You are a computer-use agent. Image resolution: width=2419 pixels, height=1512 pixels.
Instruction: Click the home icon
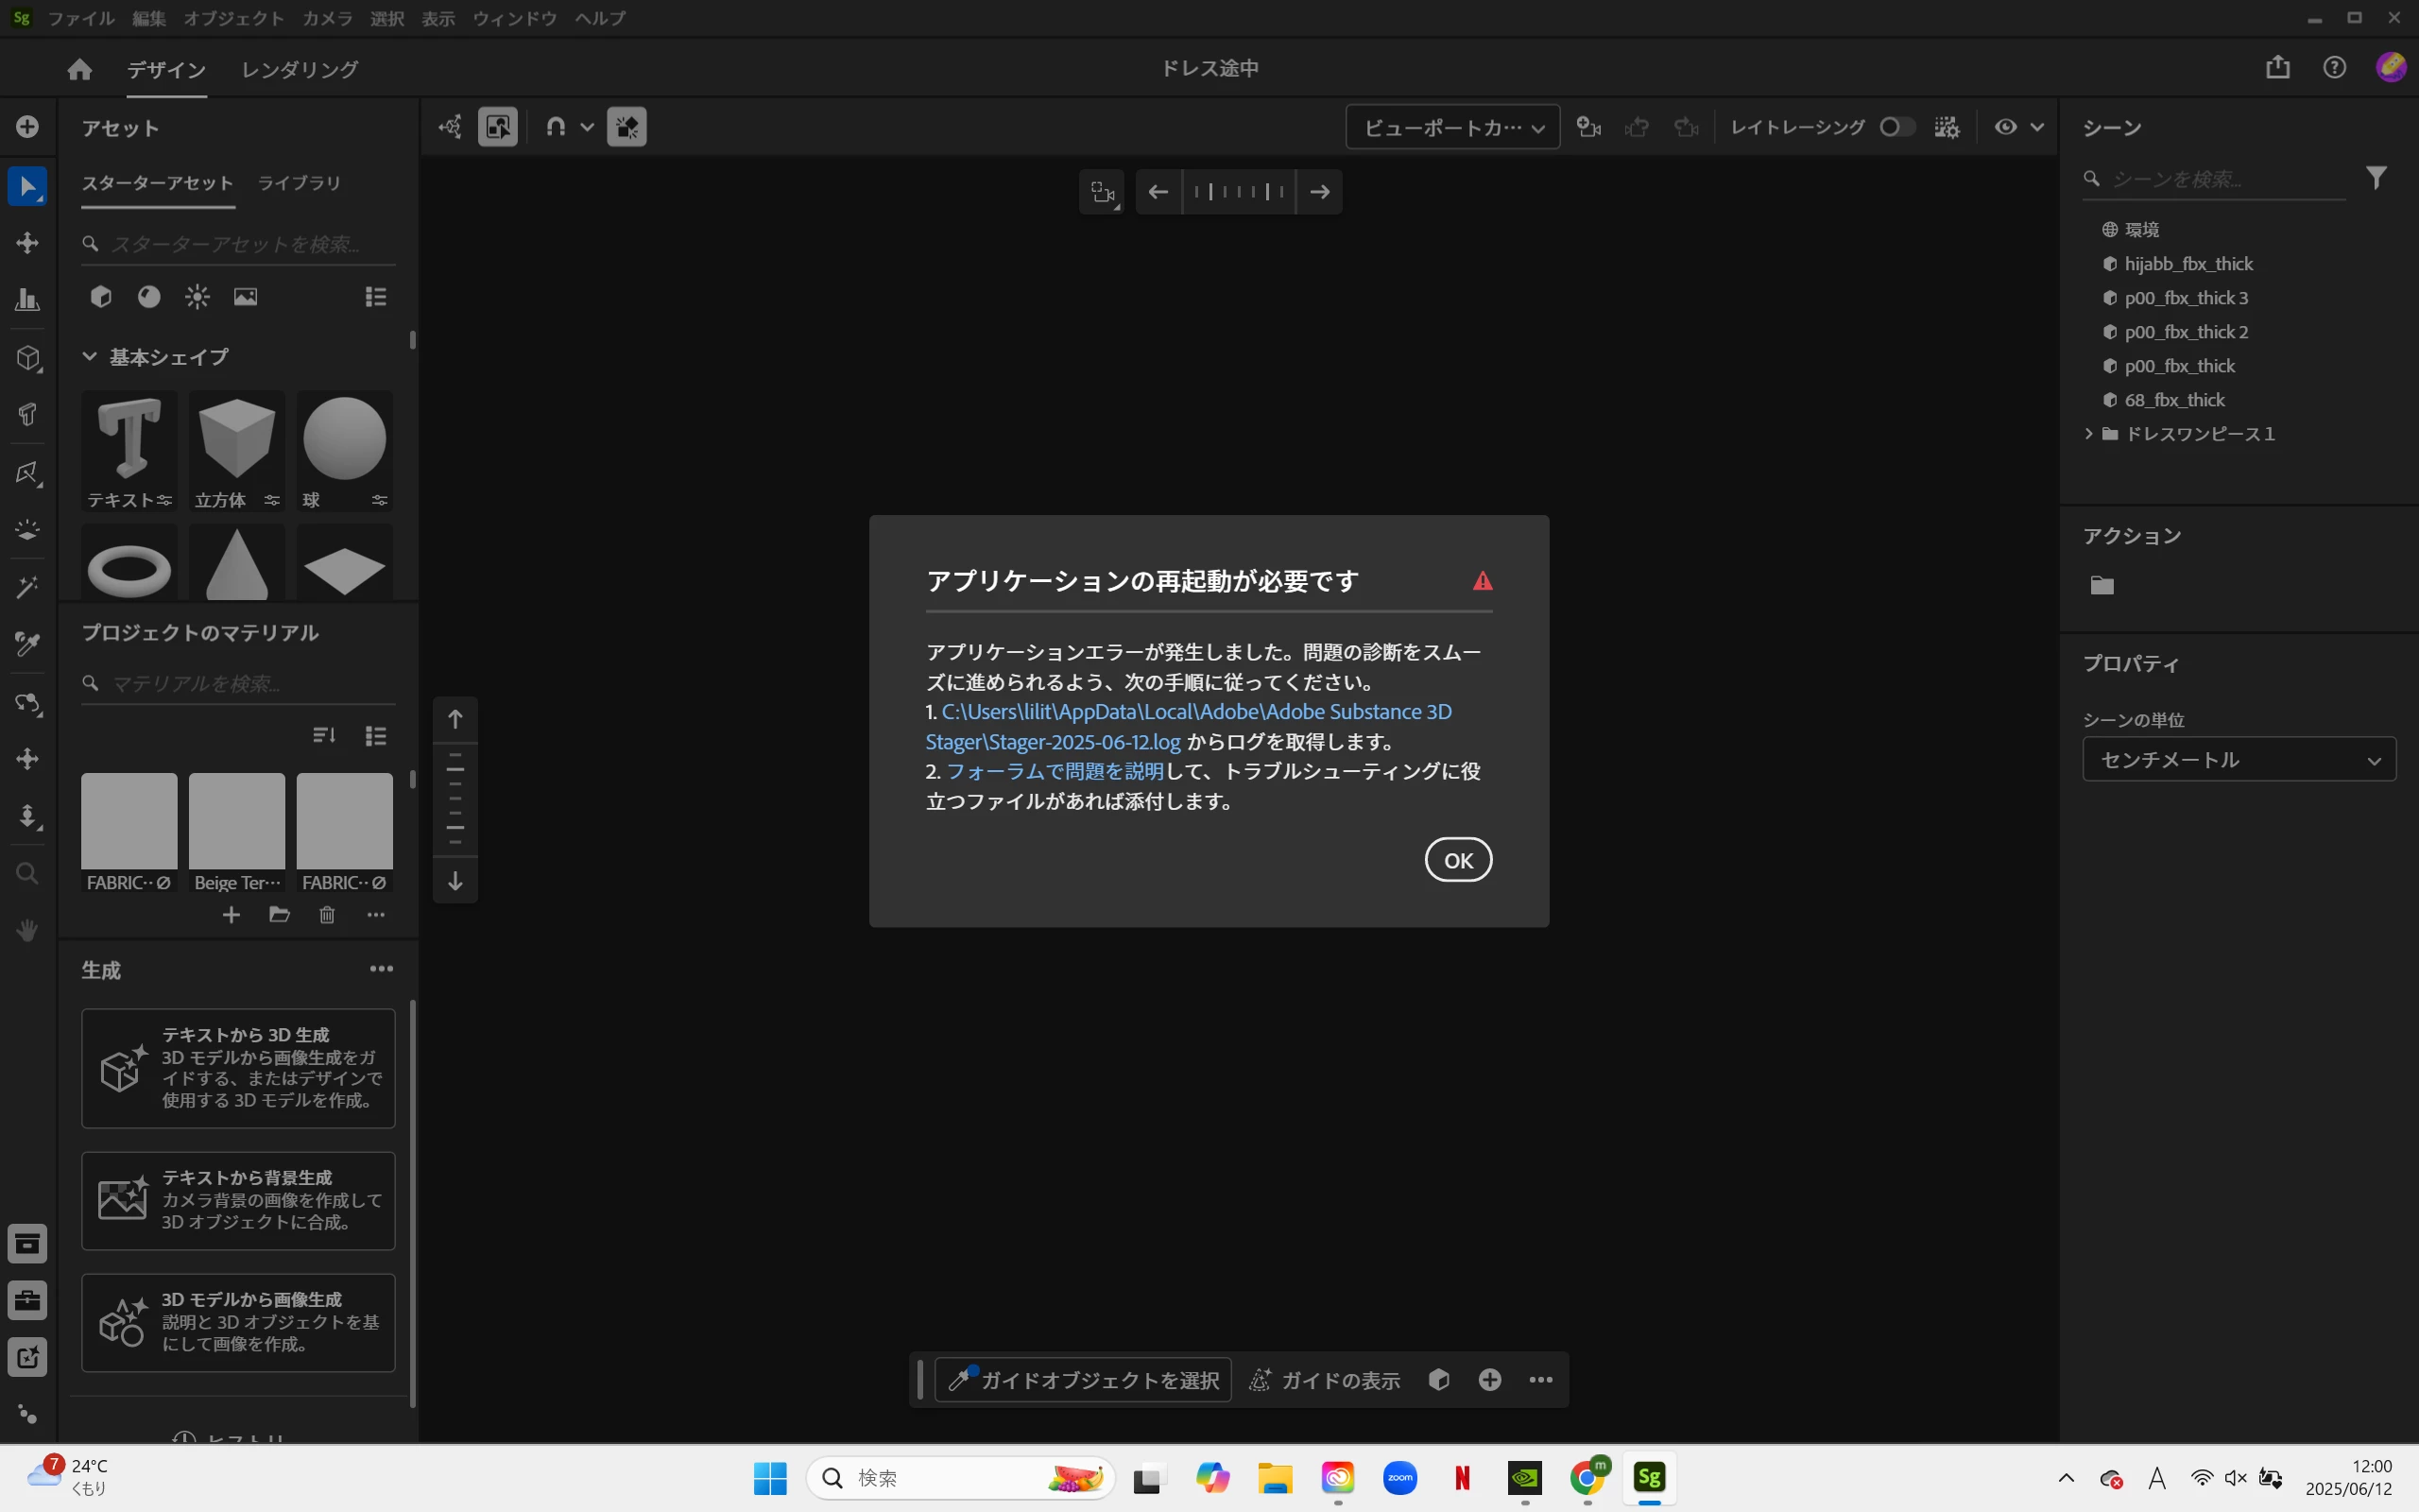tap(80, 69)
